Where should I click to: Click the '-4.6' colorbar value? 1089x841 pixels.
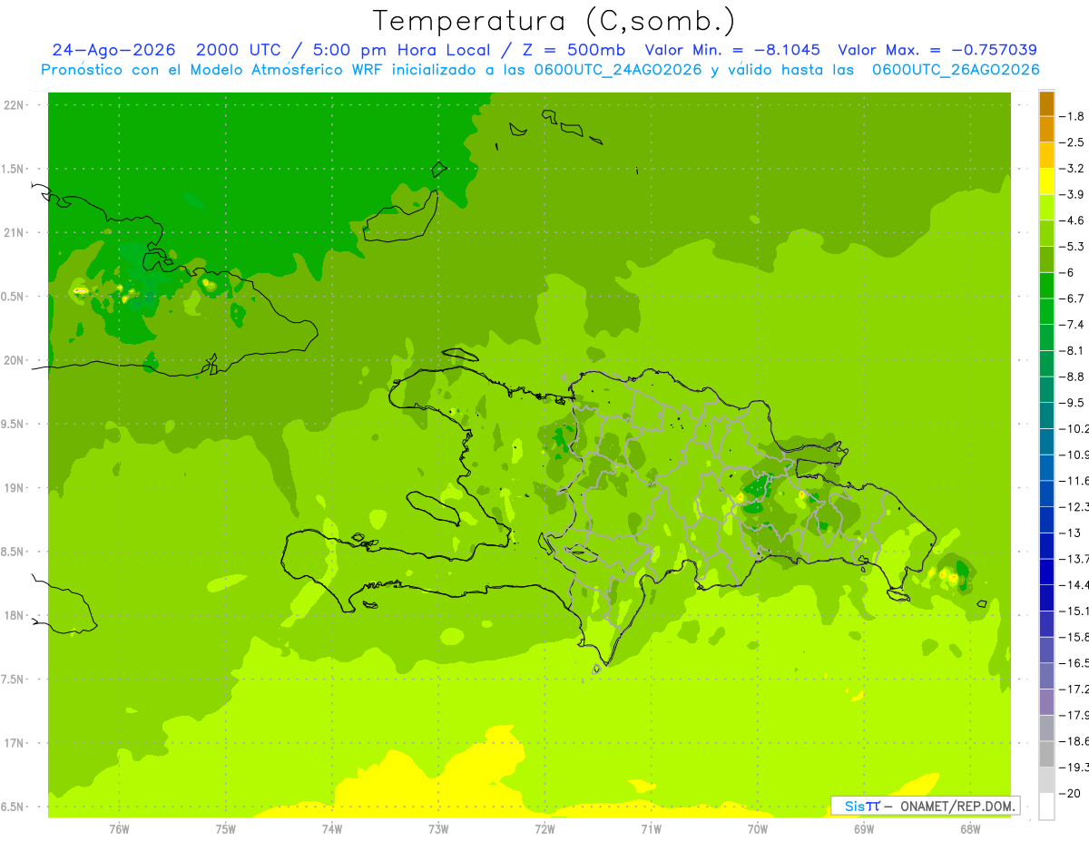click(1072, 220)
